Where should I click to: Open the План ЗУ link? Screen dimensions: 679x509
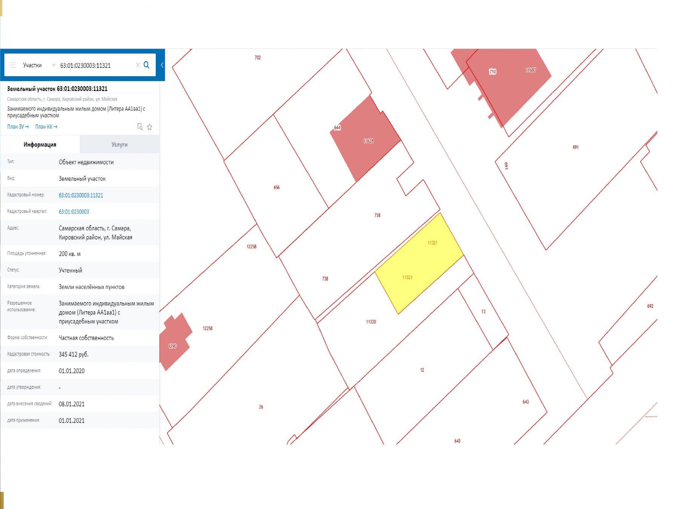point(18,127)
